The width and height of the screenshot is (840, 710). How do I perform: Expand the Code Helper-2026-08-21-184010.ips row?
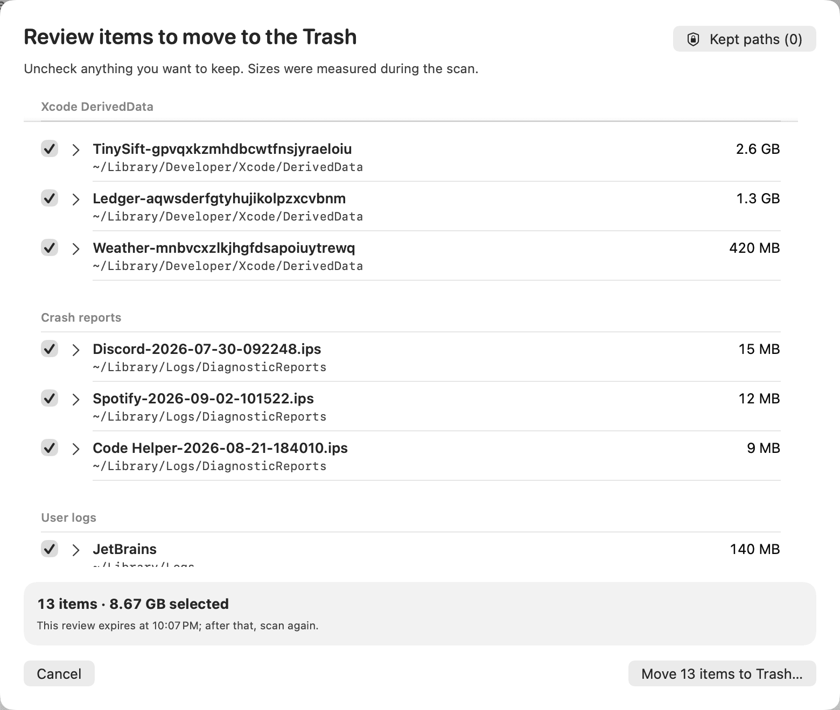click(x=76, y=449)
